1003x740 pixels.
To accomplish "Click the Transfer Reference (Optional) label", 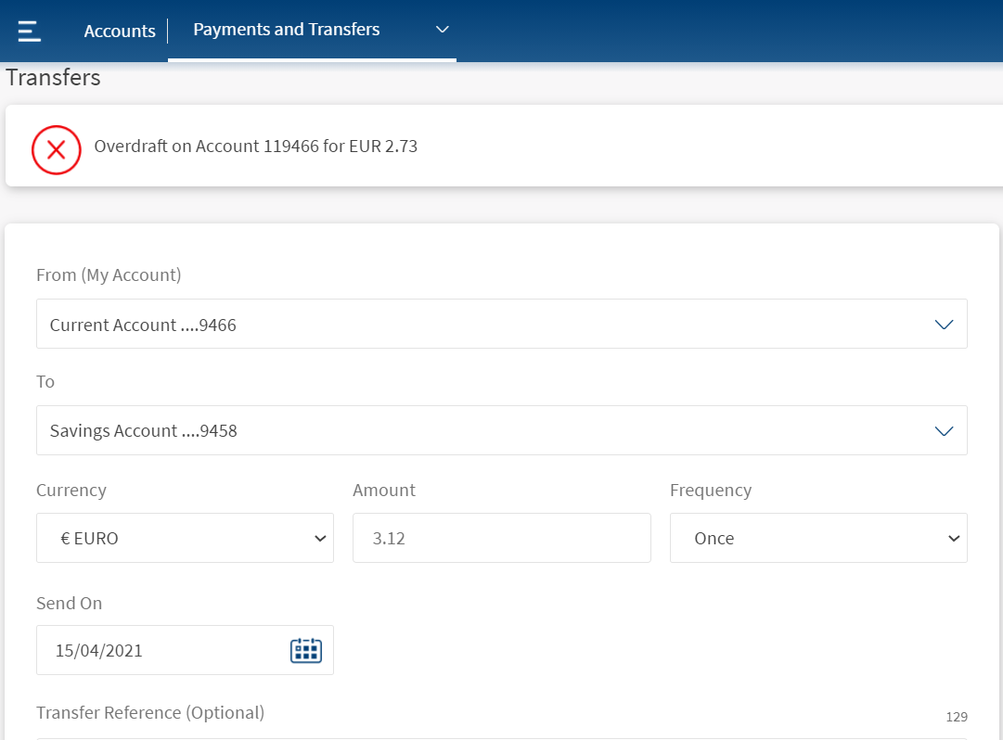I will click(150, 712).
